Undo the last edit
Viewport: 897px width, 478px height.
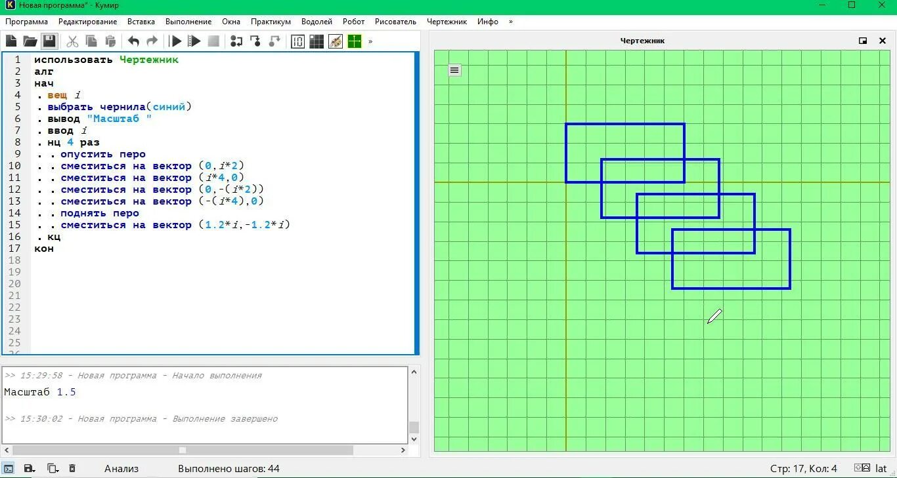point(133,41)
